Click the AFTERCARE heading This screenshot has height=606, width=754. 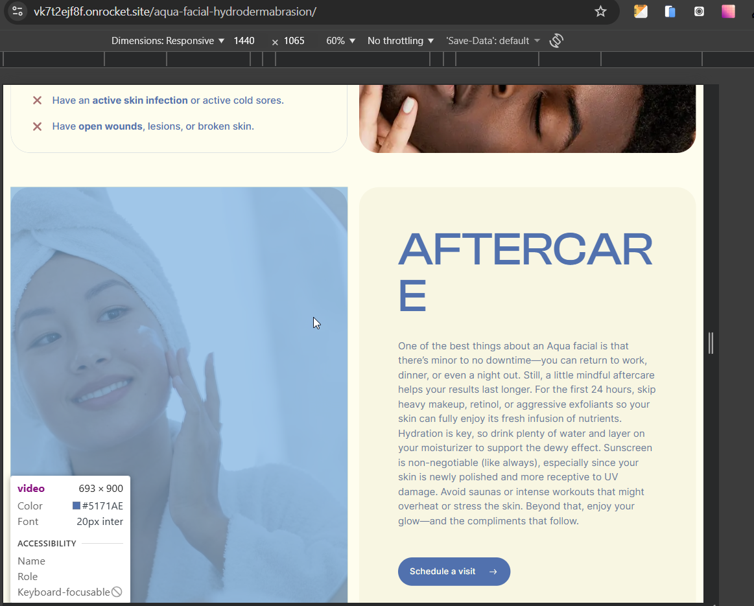(x=525, y=272)
